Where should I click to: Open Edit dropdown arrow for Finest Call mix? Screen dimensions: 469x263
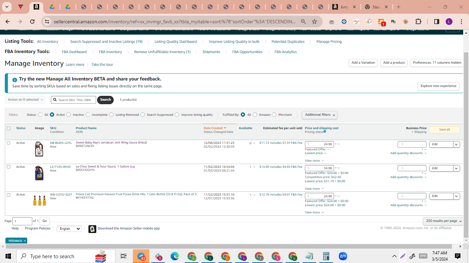[457, 196]
